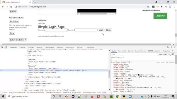Open Task View in the taskbar
This screenshot has width=177, height=99.
pos(60,97)
